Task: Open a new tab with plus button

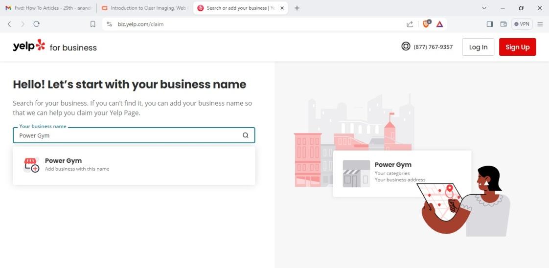Action: [x=297, y=8]
